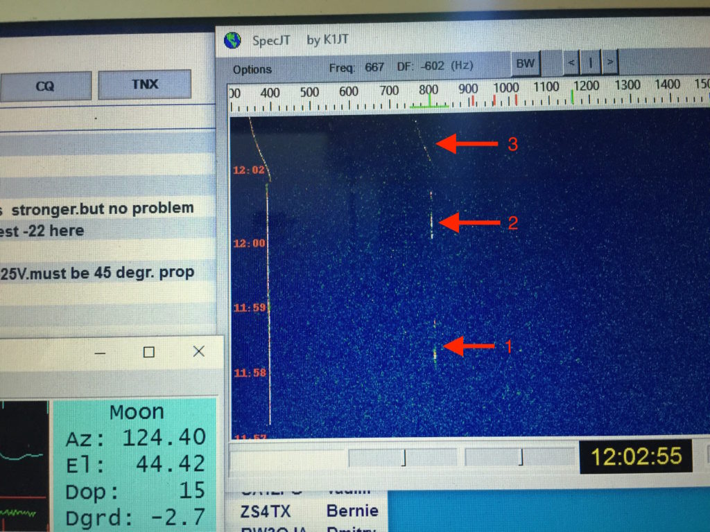This screenshot has height=532, width=710.
Task: Click the SpecJT globe icon in title bar
Action: click(x=233, y=40)
